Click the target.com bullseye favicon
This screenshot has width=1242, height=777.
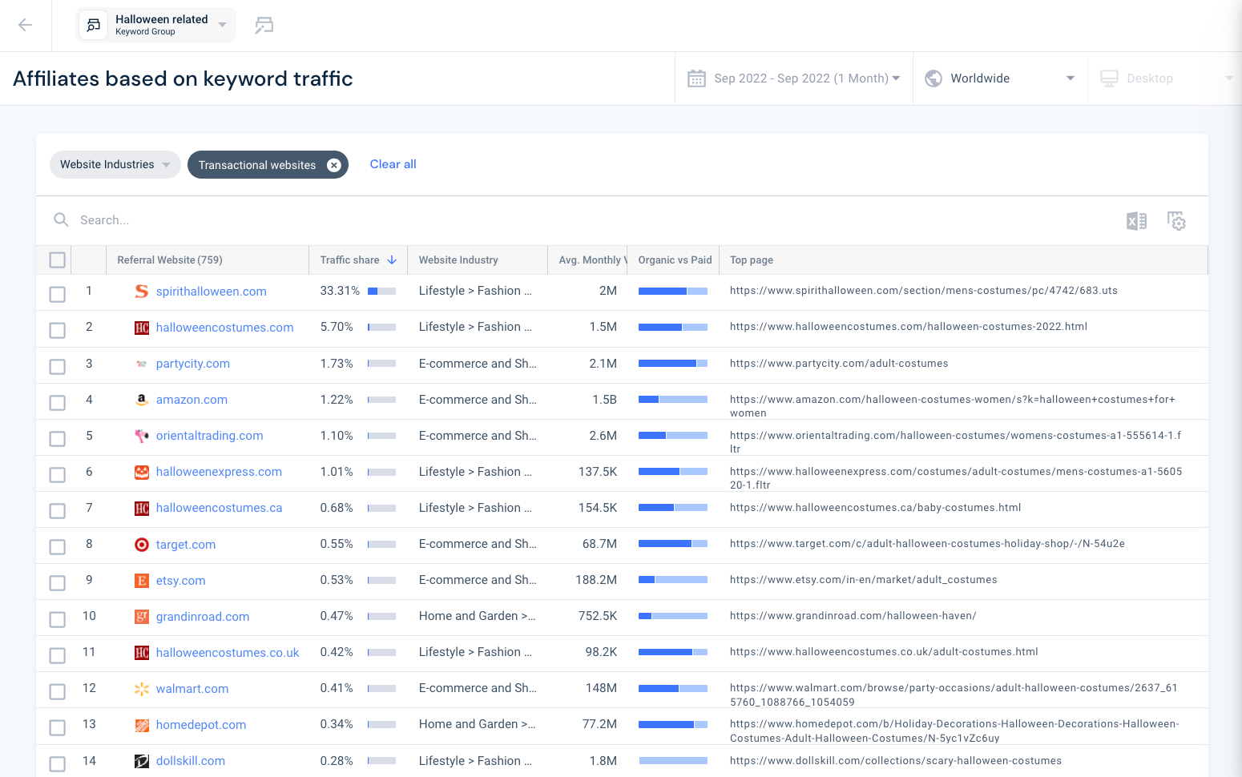(142, 545)
